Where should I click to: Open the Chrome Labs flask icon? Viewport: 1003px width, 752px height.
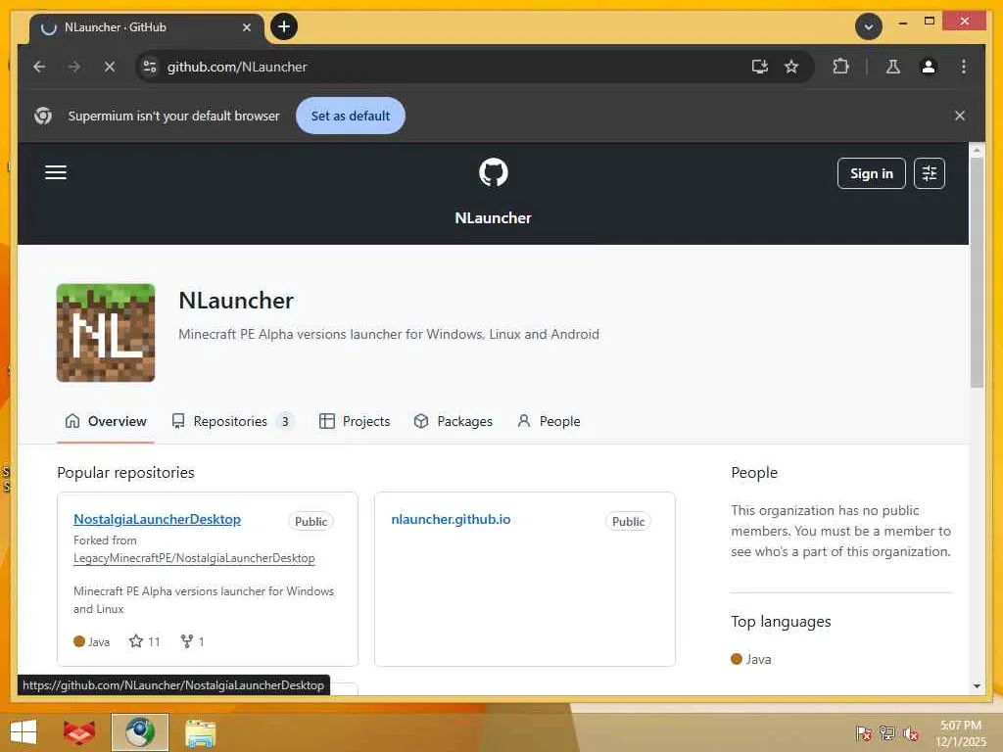coord(893,67)
